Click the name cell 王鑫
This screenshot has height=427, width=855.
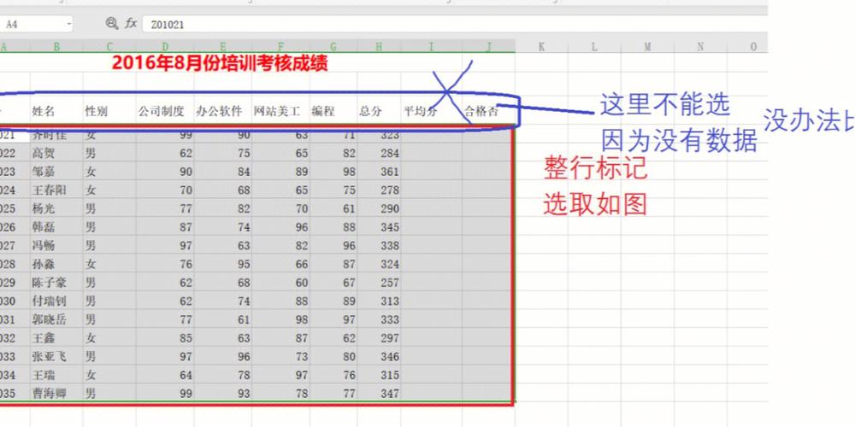[56, 338]
